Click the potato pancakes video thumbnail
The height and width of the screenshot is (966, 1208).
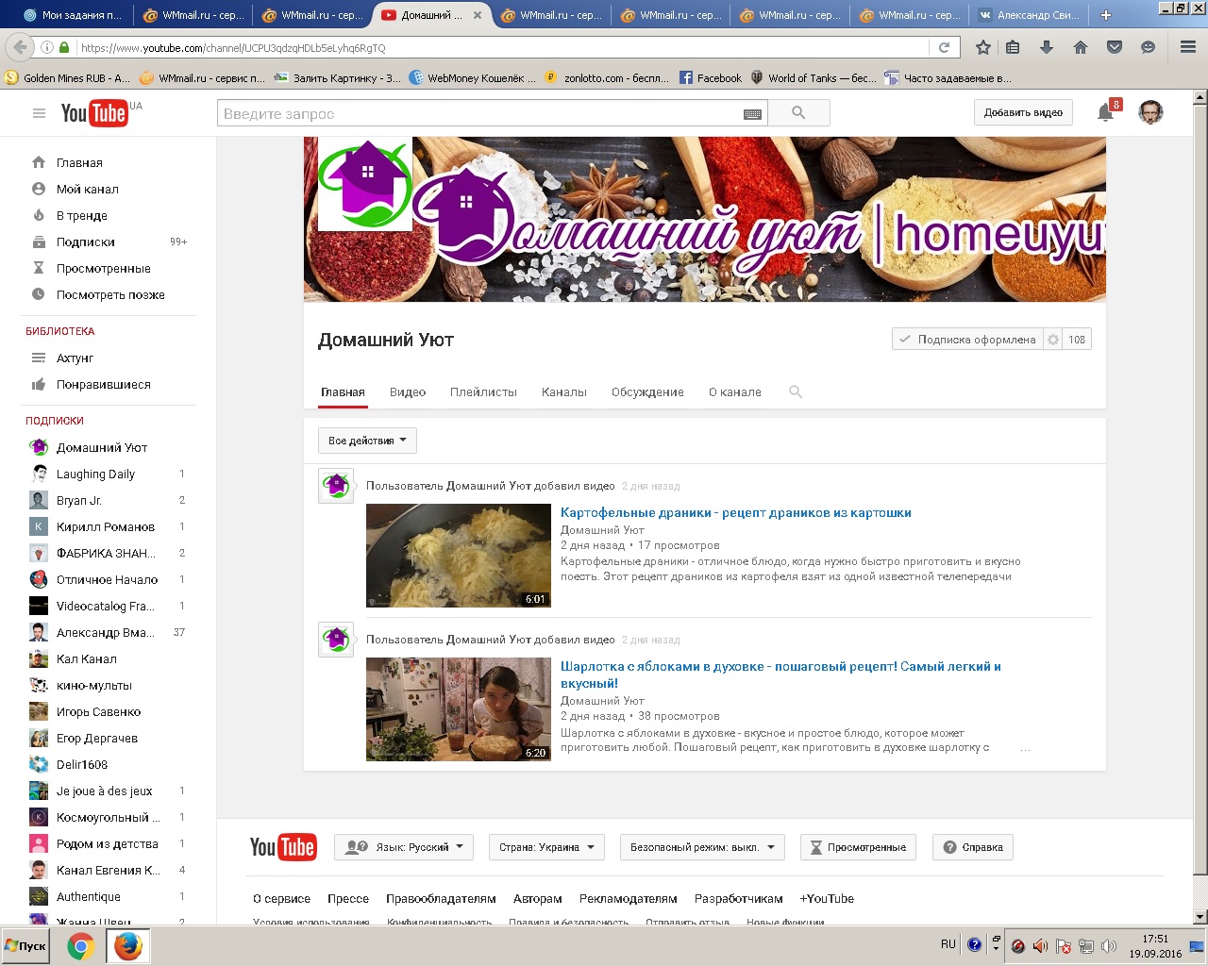[459, 556]
